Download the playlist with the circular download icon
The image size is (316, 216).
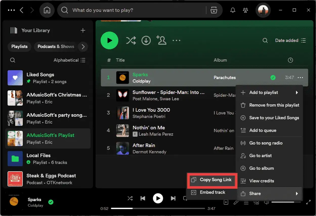146,40
